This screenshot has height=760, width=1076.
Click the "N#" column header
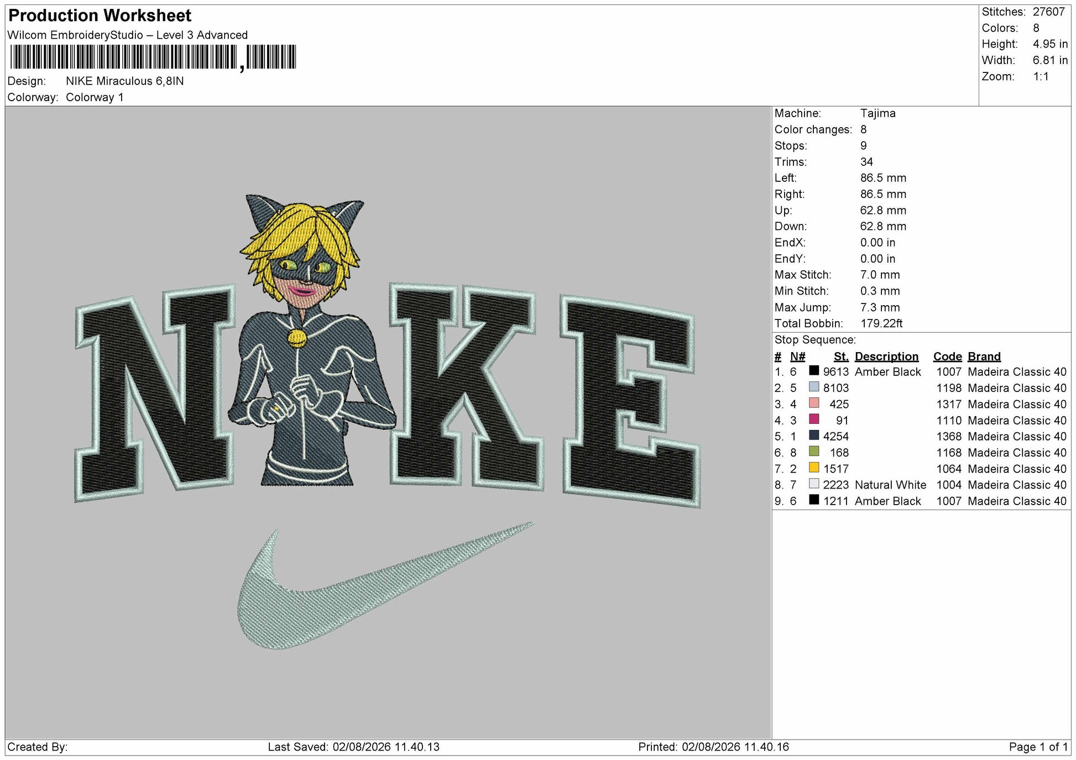(x=797, y=357)
